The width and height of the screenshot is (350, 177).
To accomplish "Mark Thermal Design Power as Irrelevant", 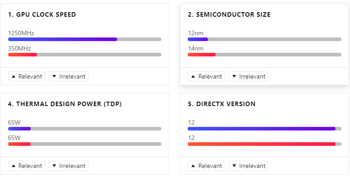I will pyautogui.click(x=69, y=166).
